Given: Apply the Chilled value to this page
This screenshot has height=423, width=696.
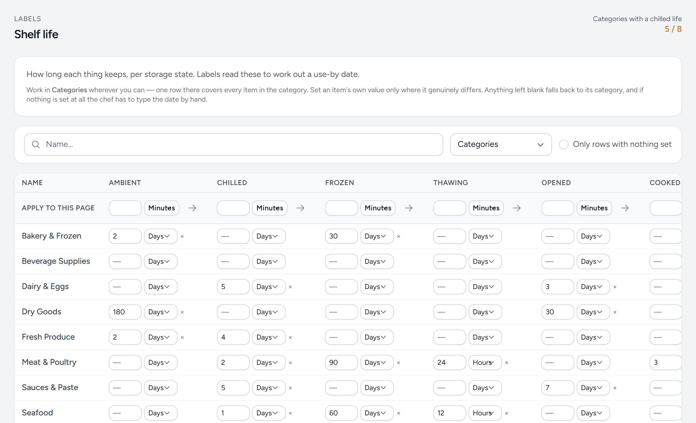Looking at the screenshot, I should point(300,208).
